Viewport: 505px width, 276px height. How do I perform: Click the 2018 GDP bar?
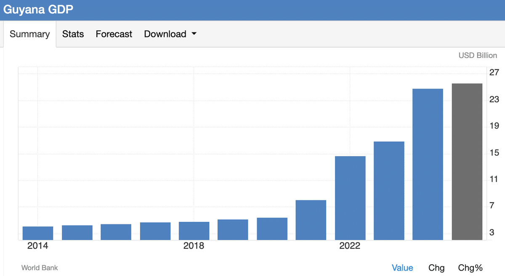tap(194, 231)
